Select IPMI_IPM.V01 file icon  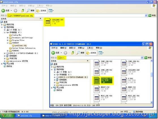124,63
